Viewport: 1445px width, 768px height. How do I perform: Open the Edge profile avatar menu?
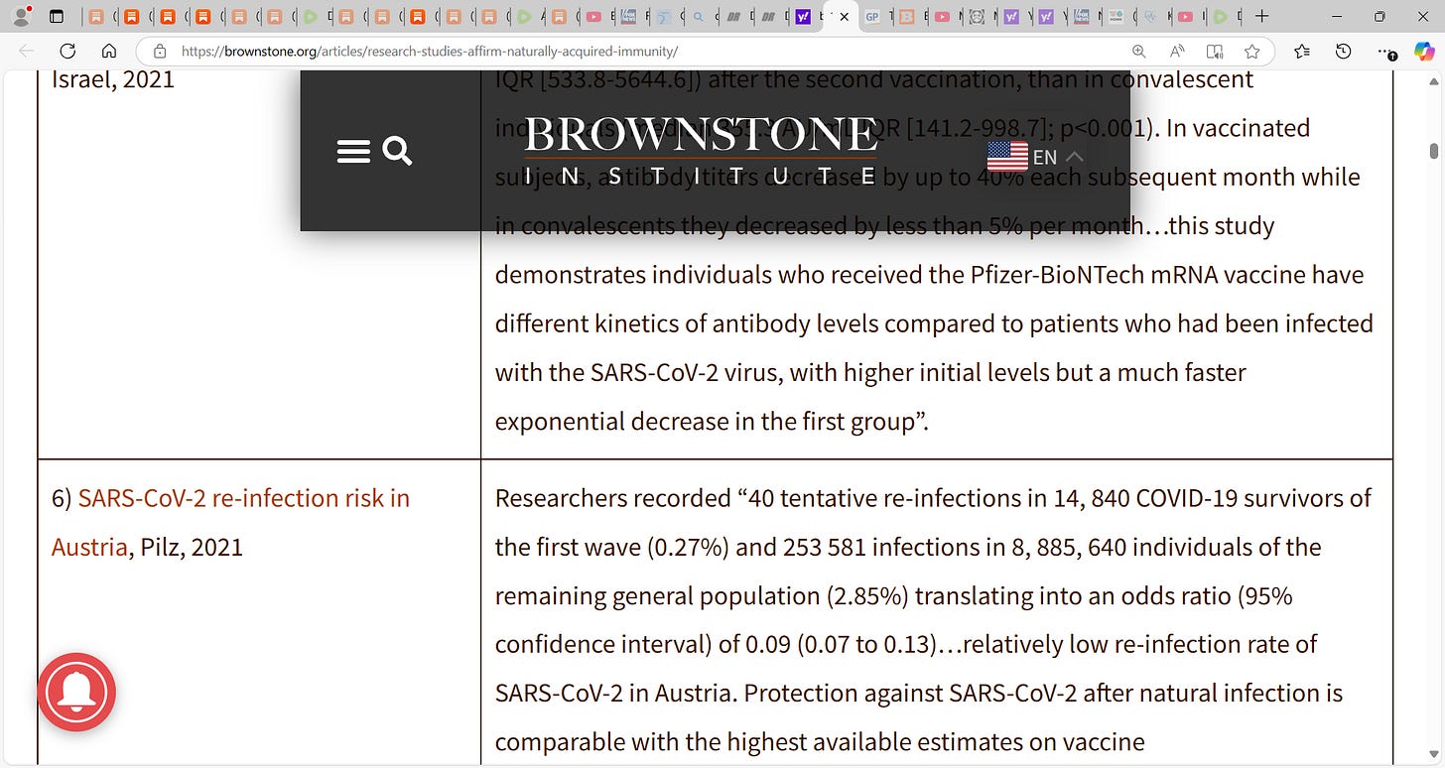(x=20, y=17)
